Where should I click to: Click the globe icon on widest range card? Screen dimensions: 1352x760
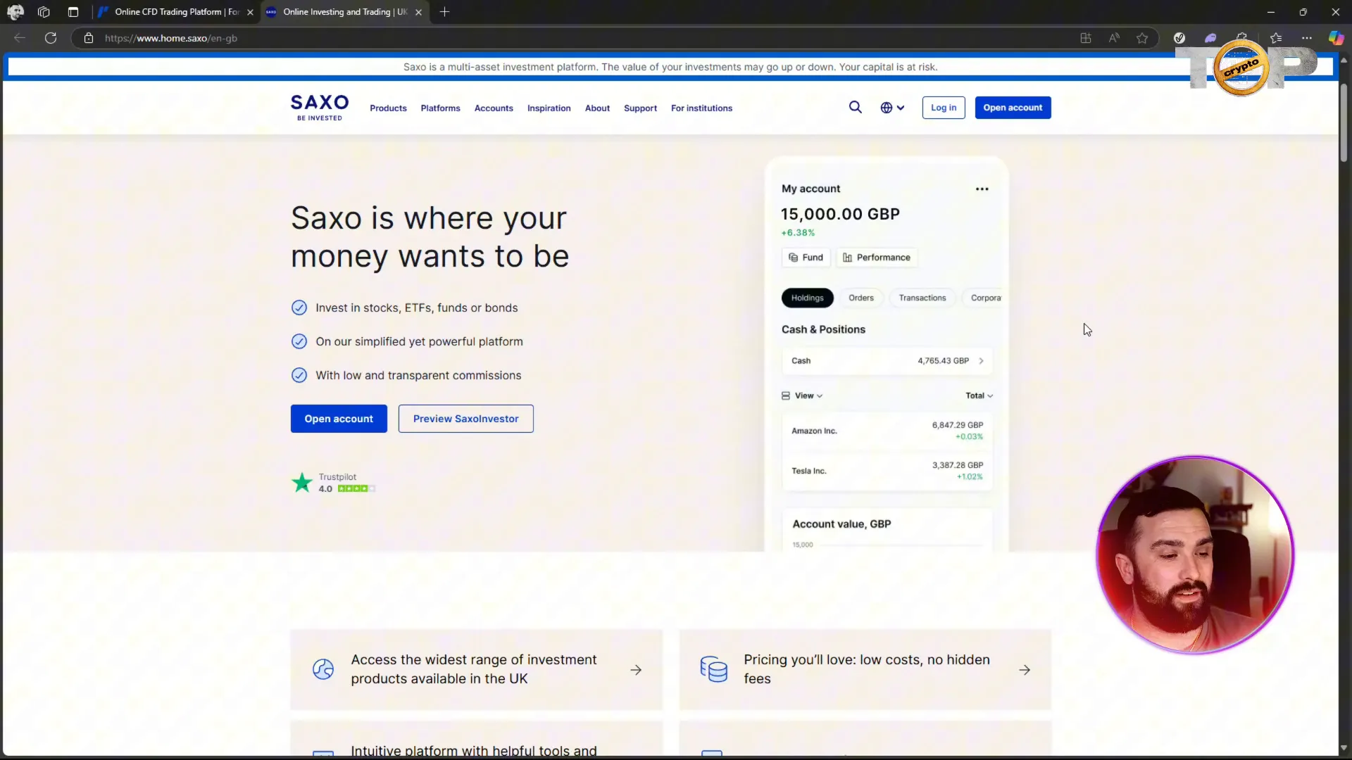323,669
